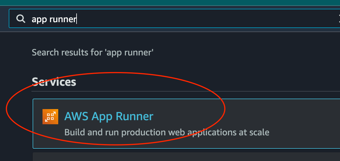This screenshot has width=340, height=161.
Task: Place cursor on word 'runner' in search box
Action: [63, 19]
